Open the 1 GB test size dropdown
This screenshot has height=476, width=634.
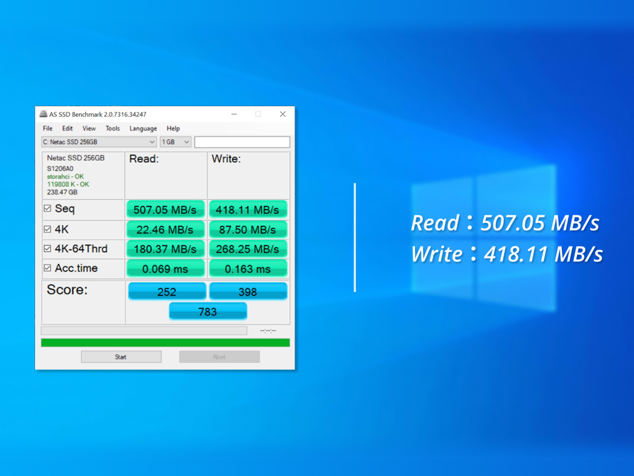coord(175,142)
